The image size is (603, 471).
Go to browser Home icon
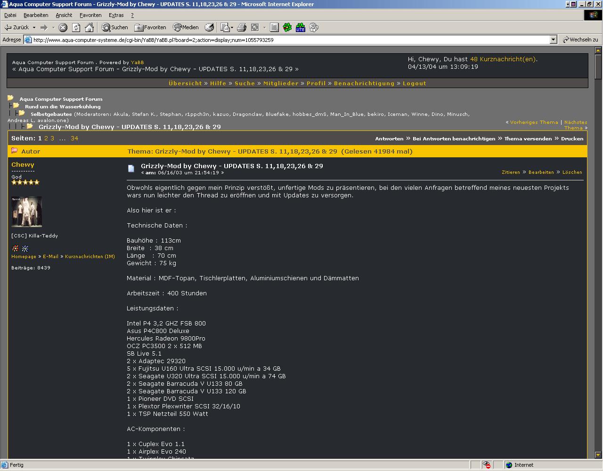89,27
